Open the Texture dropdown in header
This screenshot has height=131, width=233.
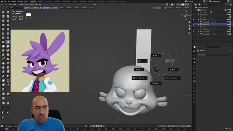point(70,8)
